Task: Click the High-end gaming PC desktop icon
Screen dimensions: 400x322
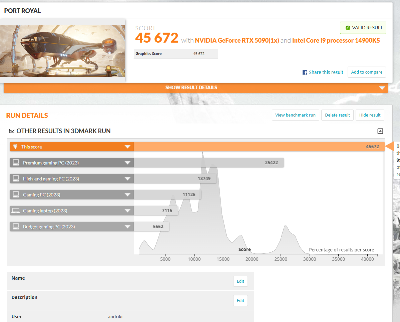Action: point(16,179)
